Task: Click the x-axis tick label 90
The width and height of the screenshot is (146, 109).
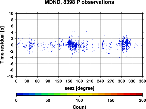Action: click(48, 81)
